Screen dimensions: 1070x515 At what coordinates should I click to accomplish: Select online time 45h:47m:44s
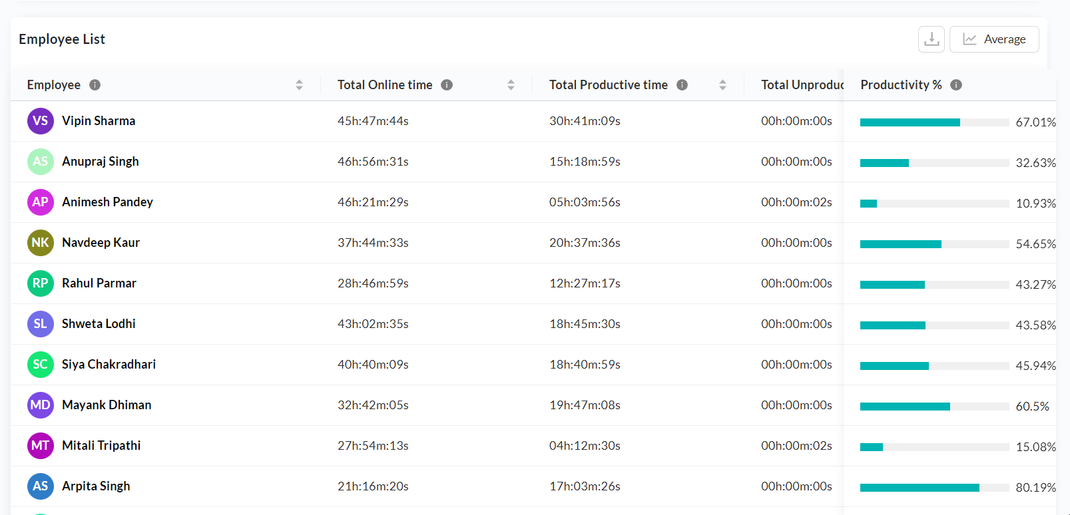373,121
